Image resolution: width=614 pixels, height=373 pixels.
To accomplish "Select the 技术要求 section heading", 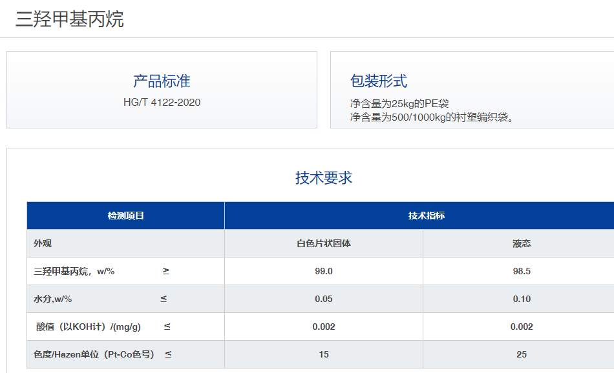I will coord(324,178).
